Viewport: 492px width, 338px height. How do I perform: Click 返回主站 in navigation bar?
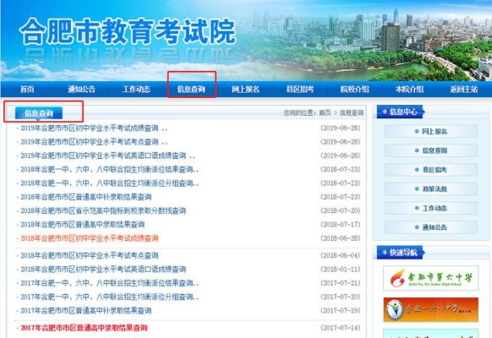point(464,90)
